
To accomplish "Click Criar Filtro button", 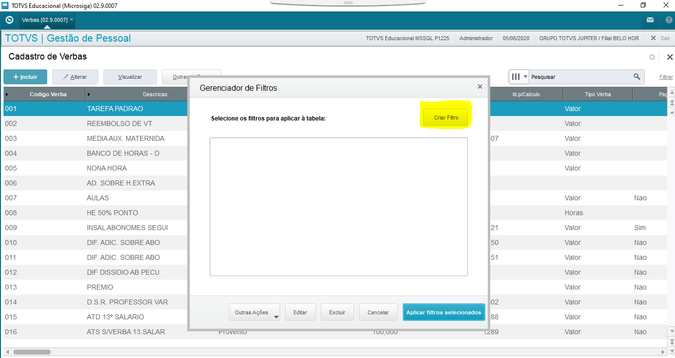I will click(446, 118).
